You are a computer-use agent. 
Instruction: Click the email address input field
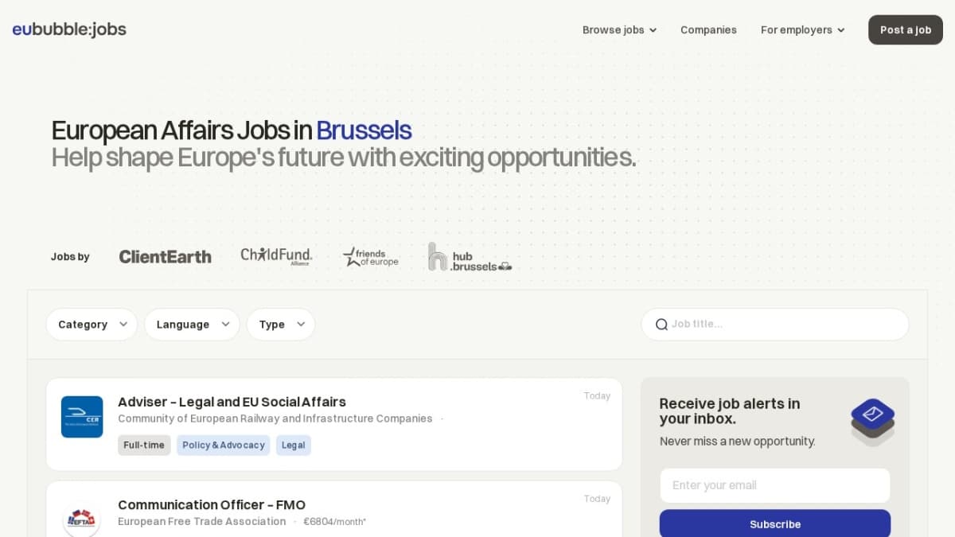[774, 485]
